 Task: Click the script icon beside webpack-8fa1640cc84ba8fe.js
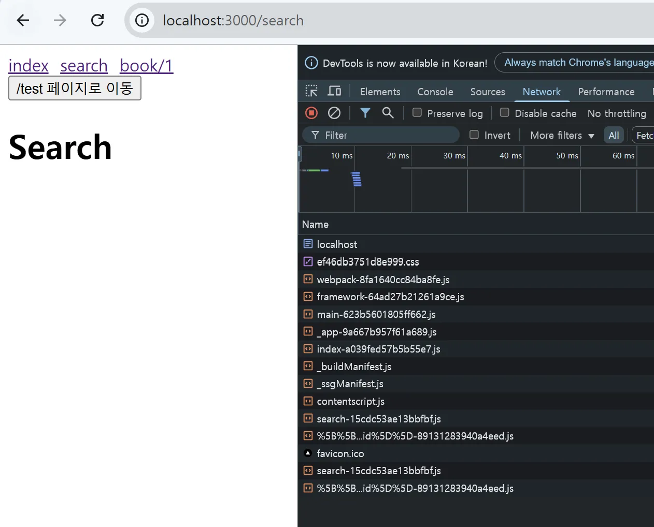click(308, 279)
